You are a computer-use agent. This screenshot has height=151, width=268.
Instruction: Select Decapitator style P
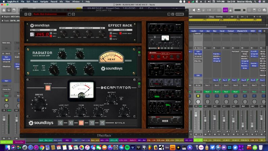coord(102,123)
